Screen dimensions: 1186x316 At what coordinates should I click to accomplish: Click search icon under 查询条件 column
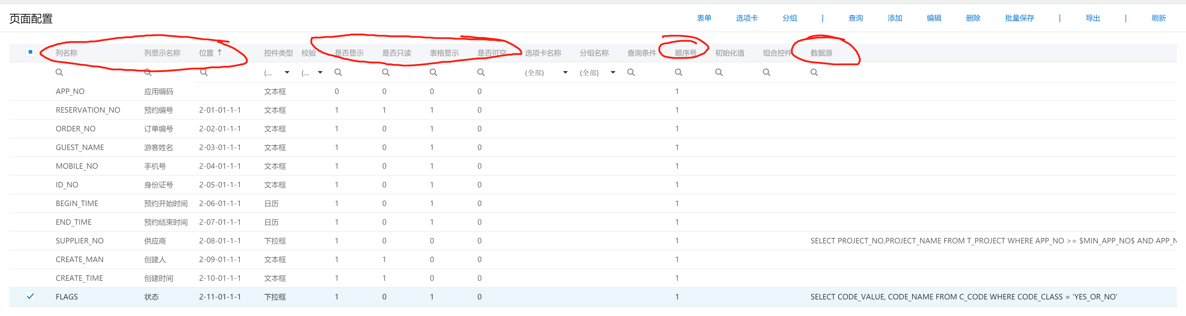tap(631, 72)
